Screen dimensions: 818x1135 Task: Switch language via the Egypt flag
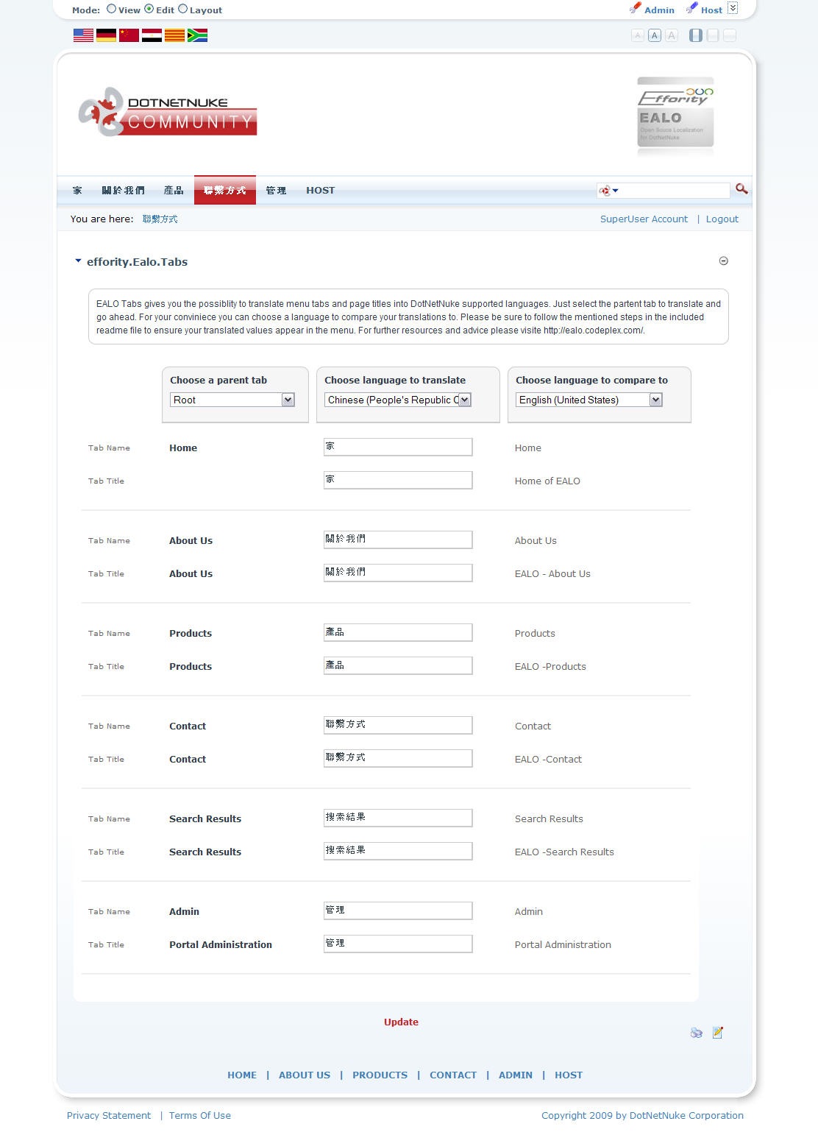[152, 35]
